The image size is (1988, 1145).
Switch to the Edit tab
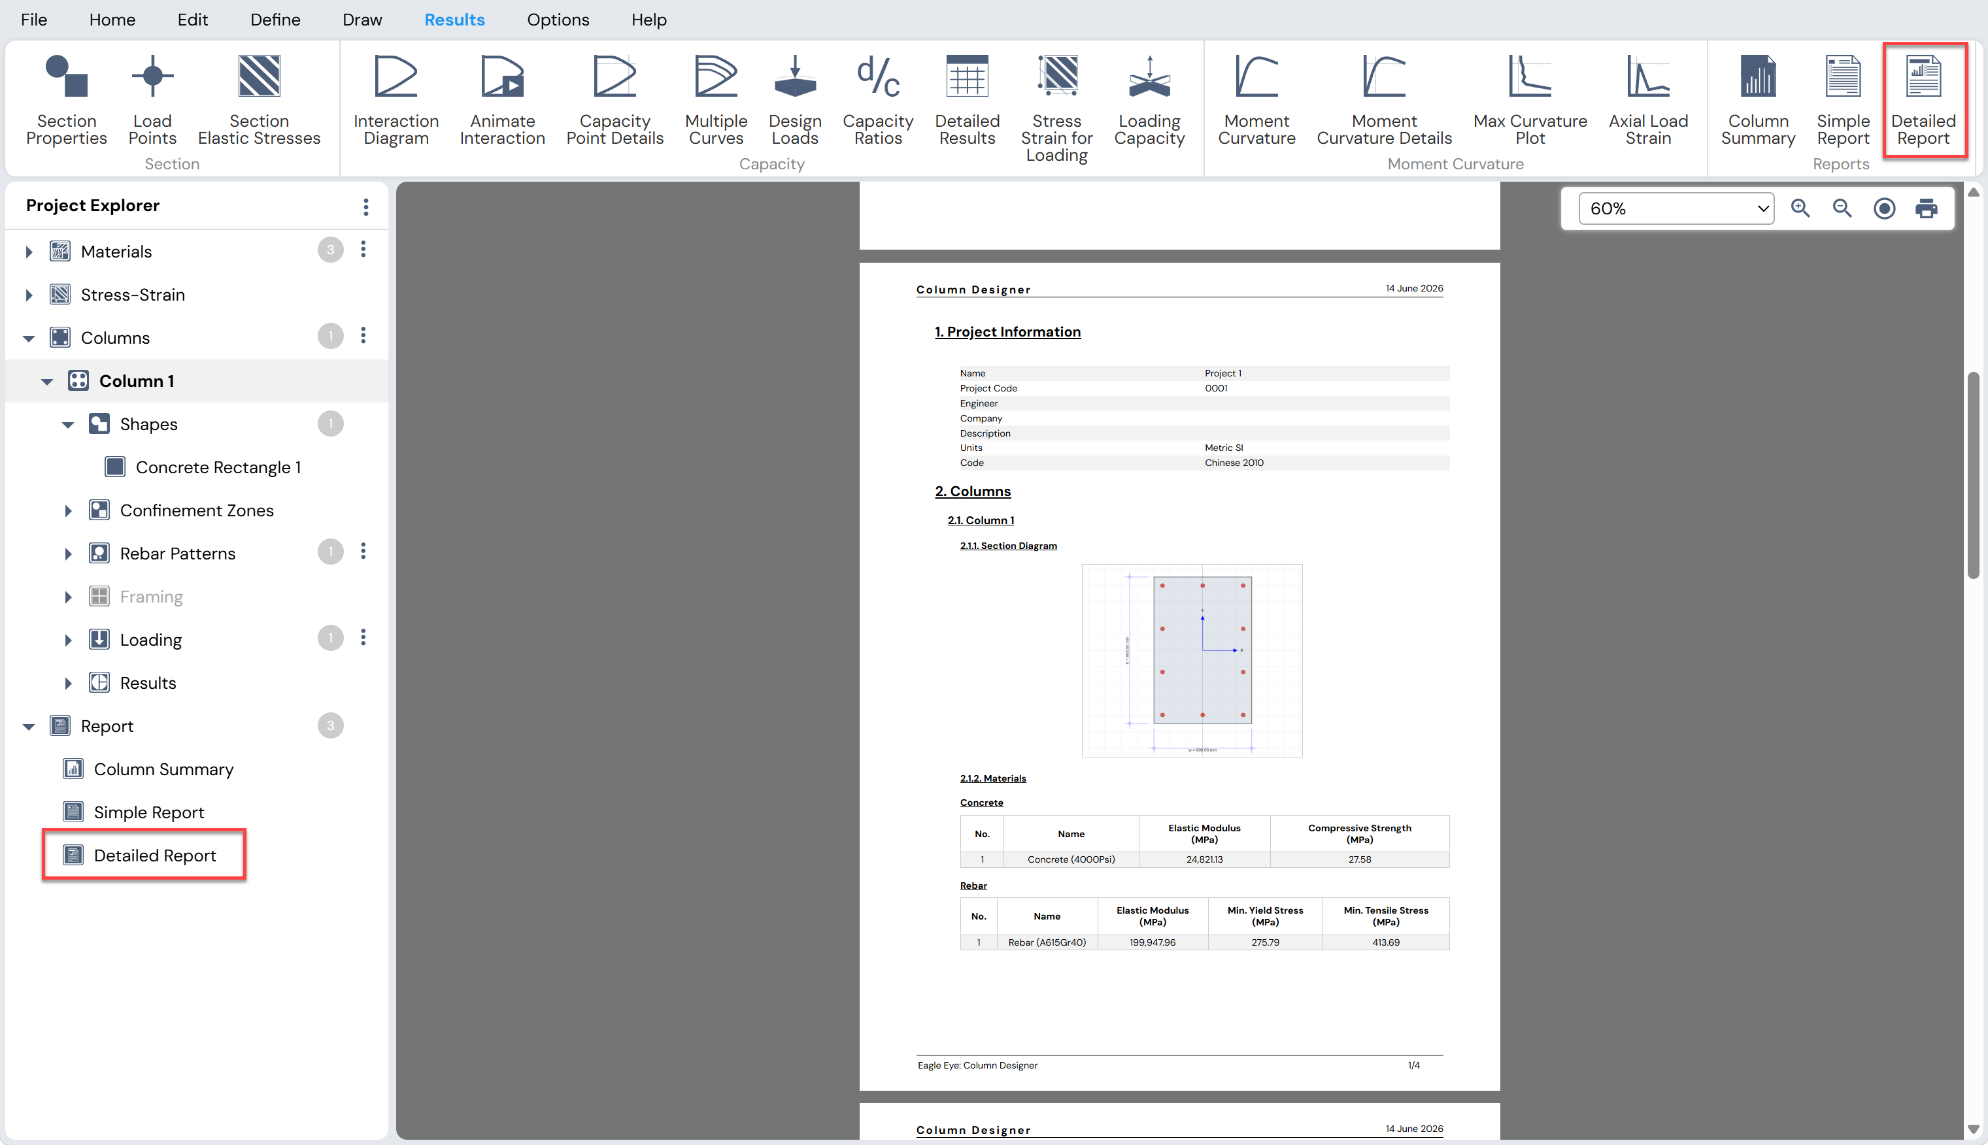coord(192,20)
